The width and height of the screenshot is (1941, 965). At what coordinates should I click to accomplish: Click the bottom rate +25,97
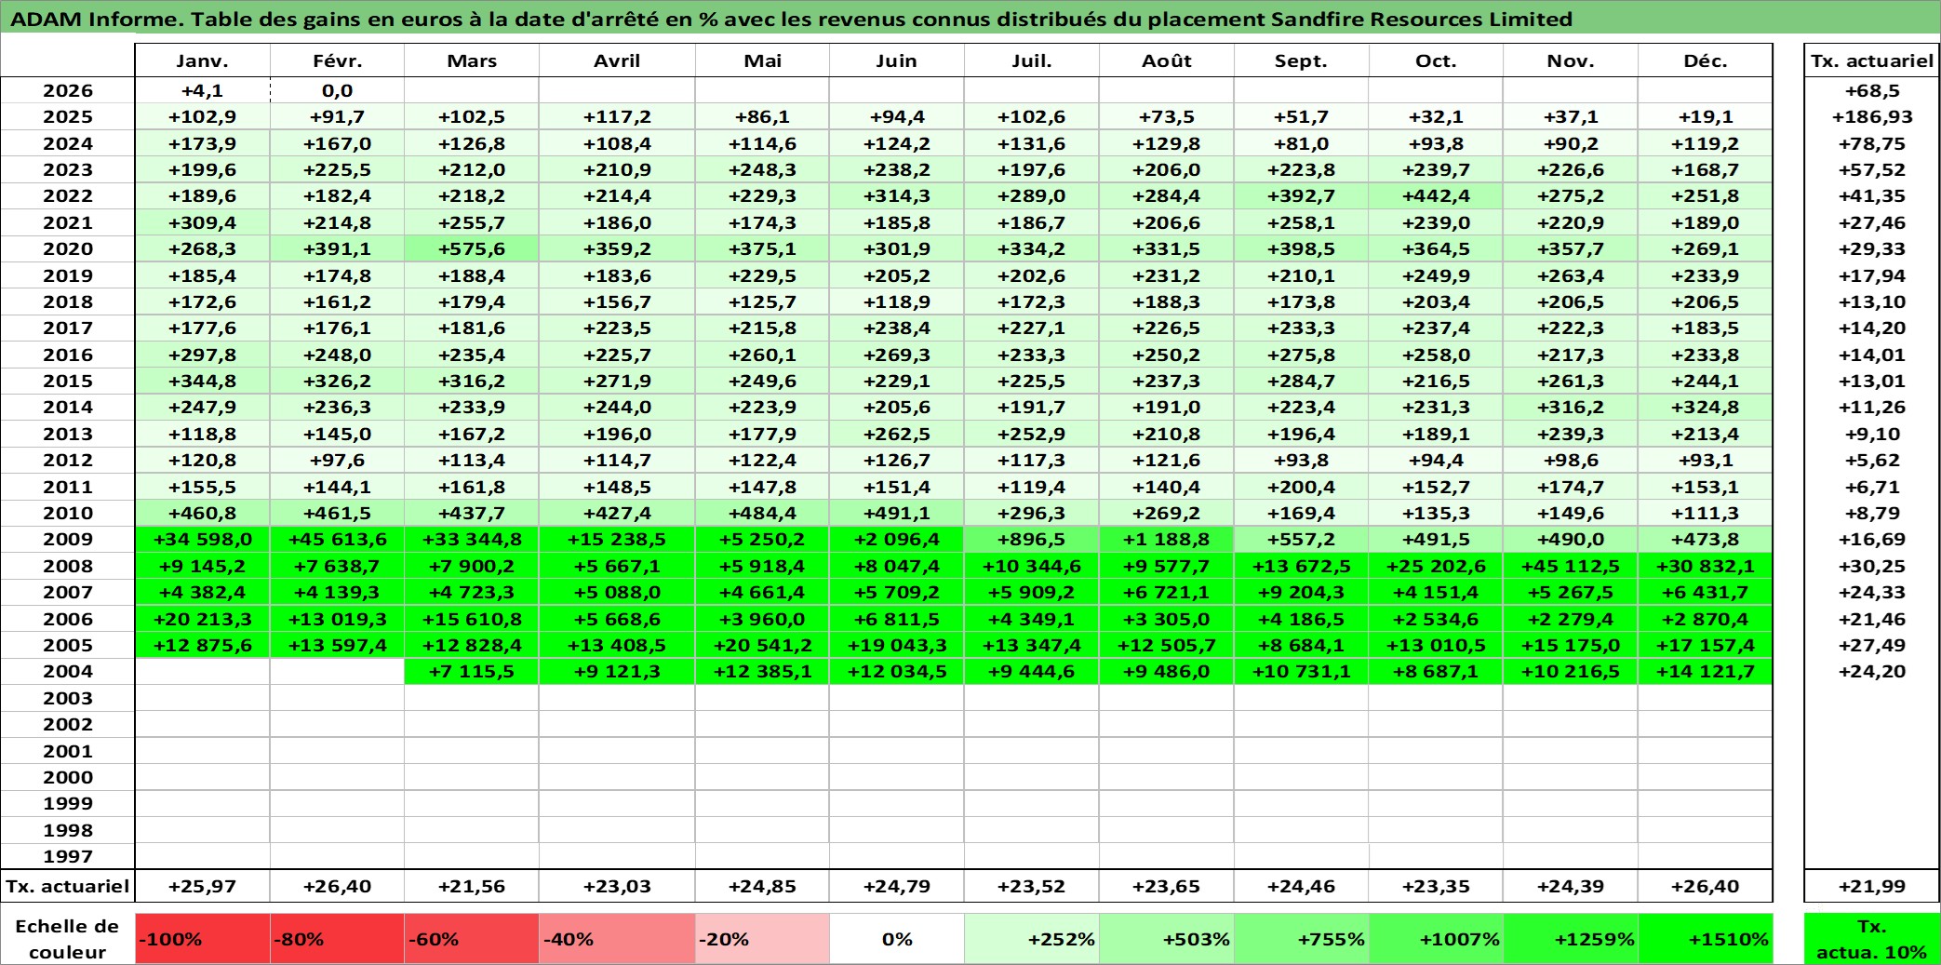coord(202,886)
